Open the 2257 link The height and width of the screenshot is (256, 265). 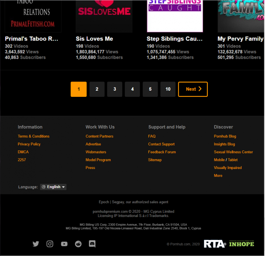pos(22,160)
